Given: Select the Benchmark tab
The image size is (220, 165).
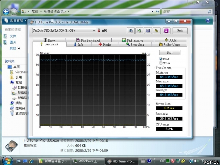Looking at the screenshot, I should pyautogui.click(x=49, y=44).
